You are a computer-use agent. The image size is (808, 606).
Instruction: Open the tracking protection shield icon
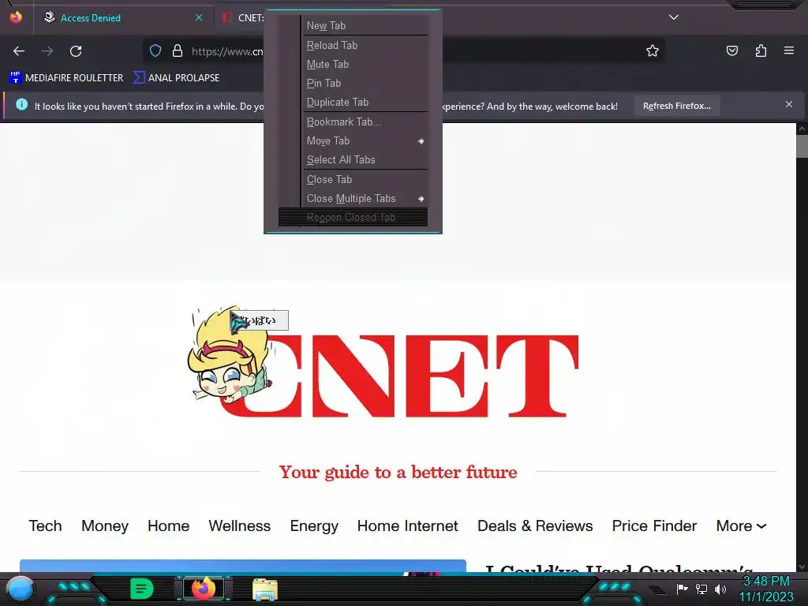coord(155,50)
